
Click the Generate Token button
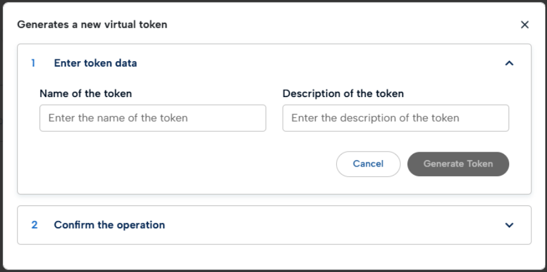pyautogui.click(x=458, y=164)
